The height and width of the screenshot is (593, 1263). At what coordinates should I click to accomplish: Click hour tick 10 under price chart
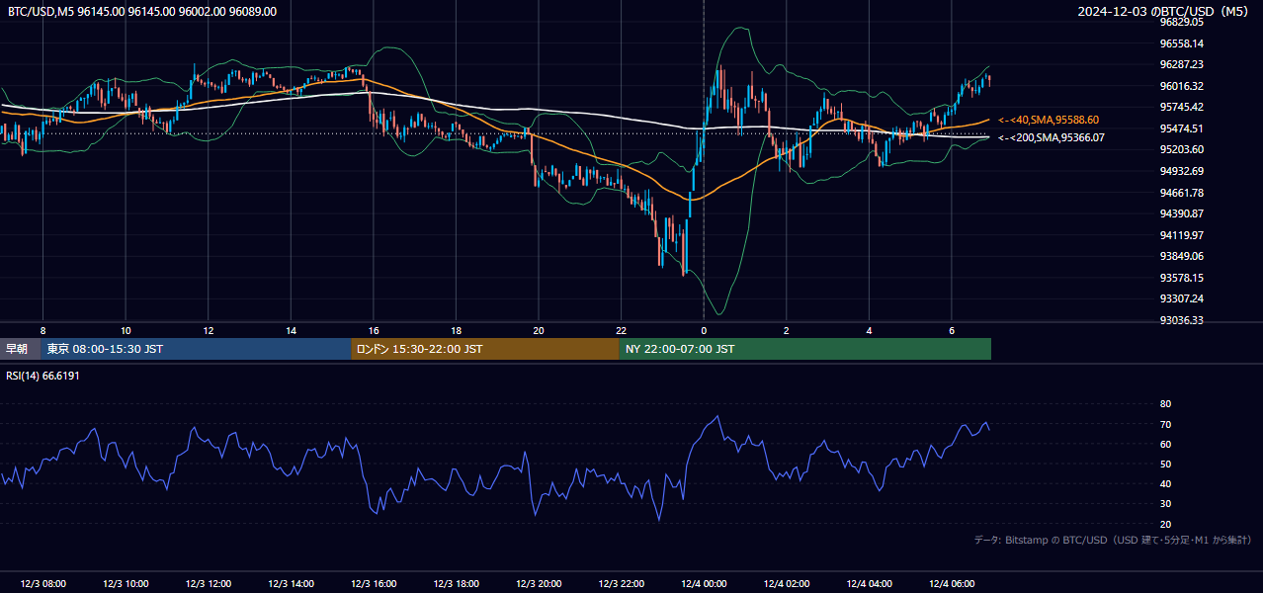(126, 330)
